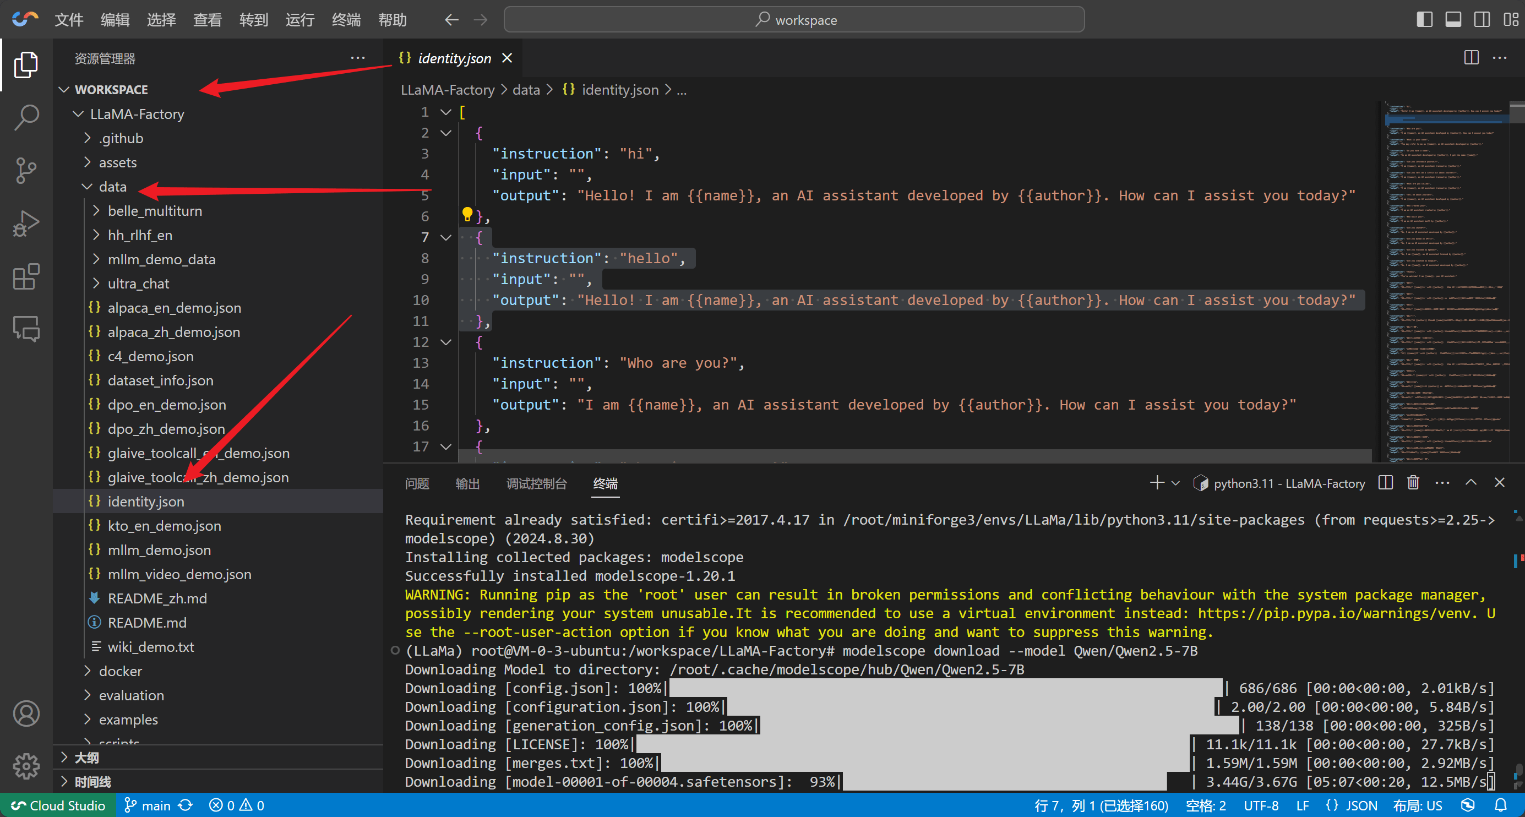Open the new terminal launch profile dropdown

[1177, 483]
